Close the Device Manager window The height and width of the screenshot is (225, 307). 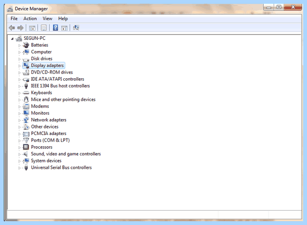coord(293,7)
